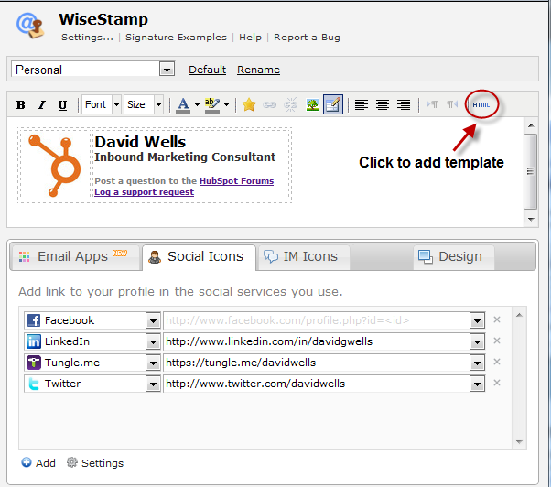Switch to IM Icons tab

(x=304, y=257)
